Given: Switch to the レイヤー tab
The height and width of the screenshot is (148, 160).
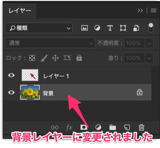Looking at the screenshot, I should (20, 11).
